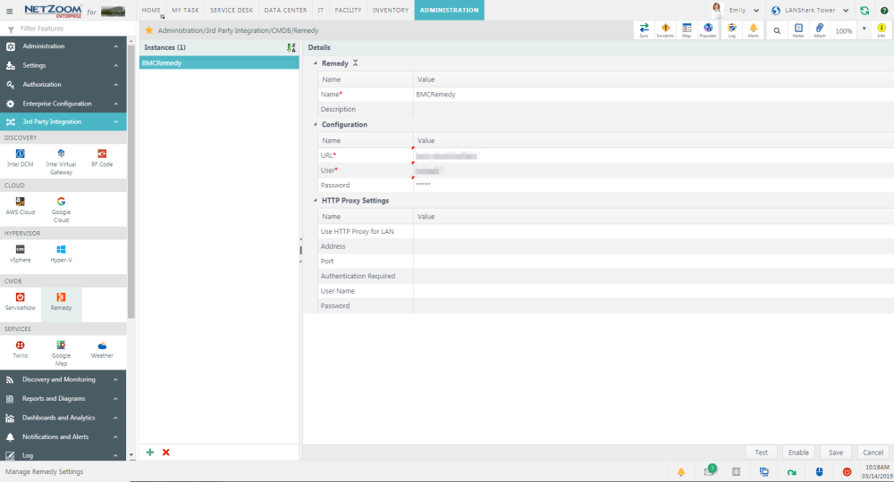Collapse the HTTP Proxy Settings section
Screen dimensions: 894x482
point(316,200)
